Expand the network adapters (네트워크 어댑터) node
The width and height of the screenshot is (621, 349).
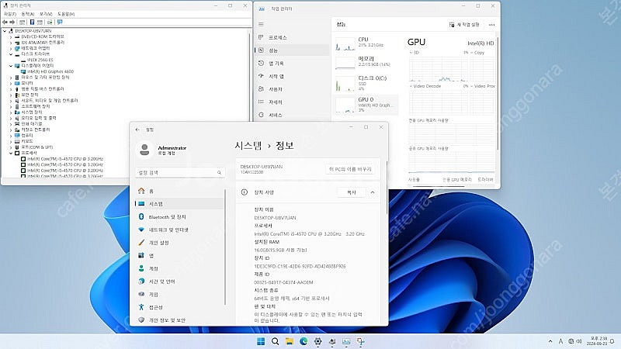tap(11, 48)
